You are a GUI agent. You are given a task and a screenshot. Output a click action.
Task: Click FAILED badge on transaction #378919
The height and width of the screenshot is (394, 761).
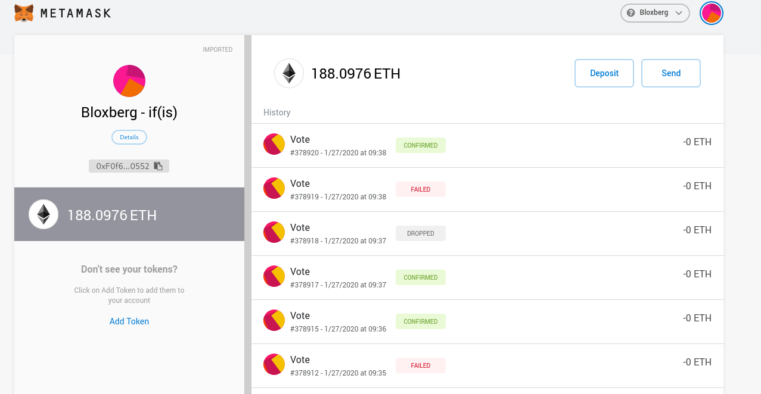coord(421,189)
